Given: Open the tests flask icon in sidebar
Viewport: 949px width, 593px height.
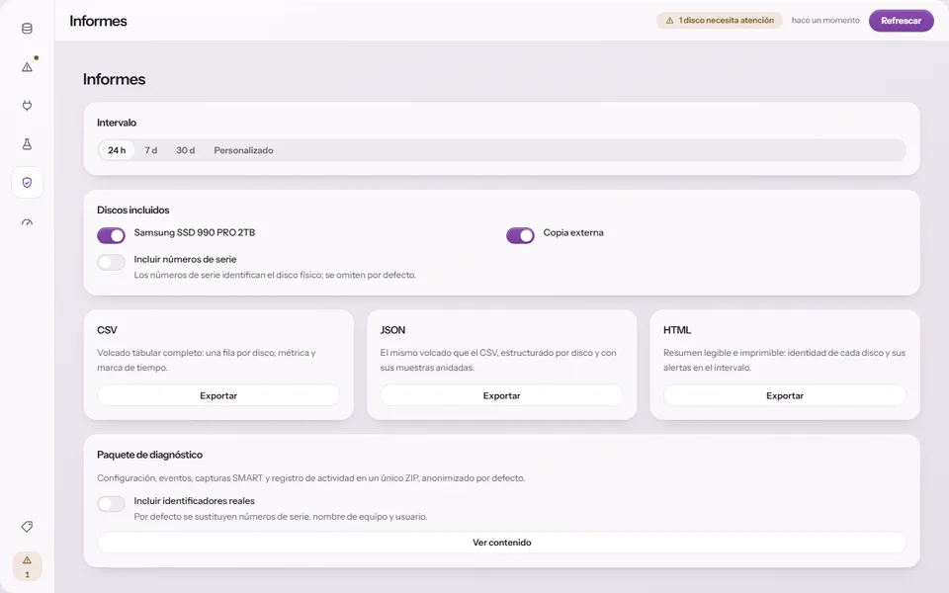Looking at the screenshot, I should click(x=28, y=144).
